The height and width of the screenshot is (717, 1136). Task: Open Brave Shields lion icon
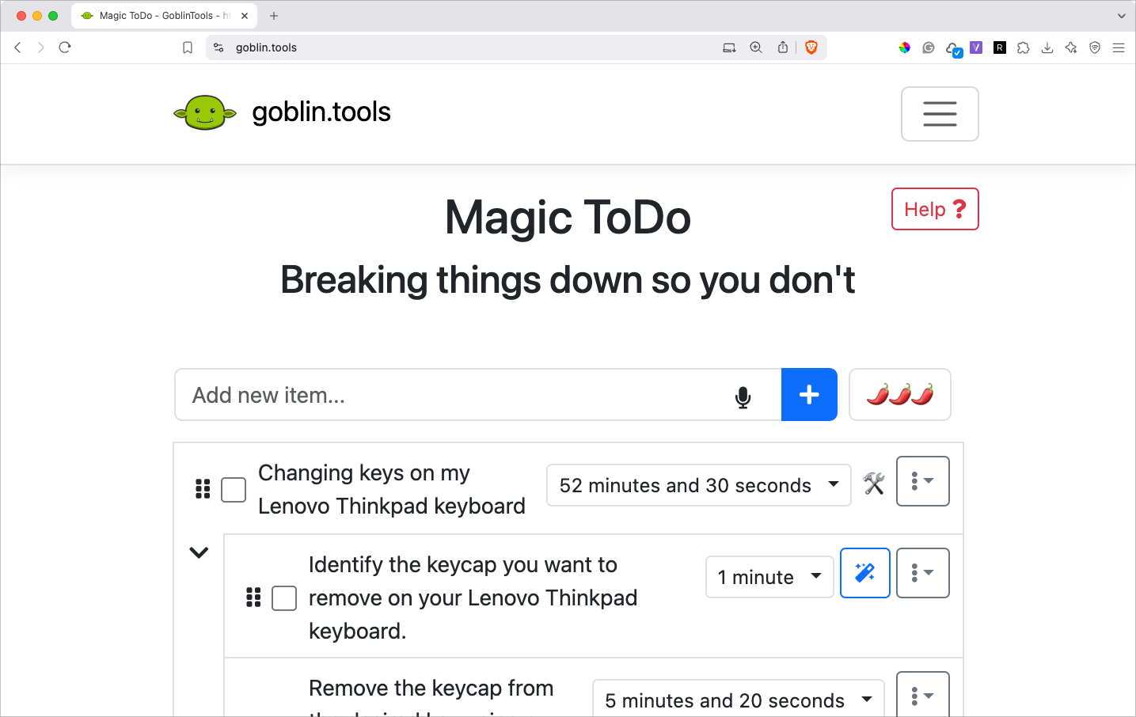811,47
